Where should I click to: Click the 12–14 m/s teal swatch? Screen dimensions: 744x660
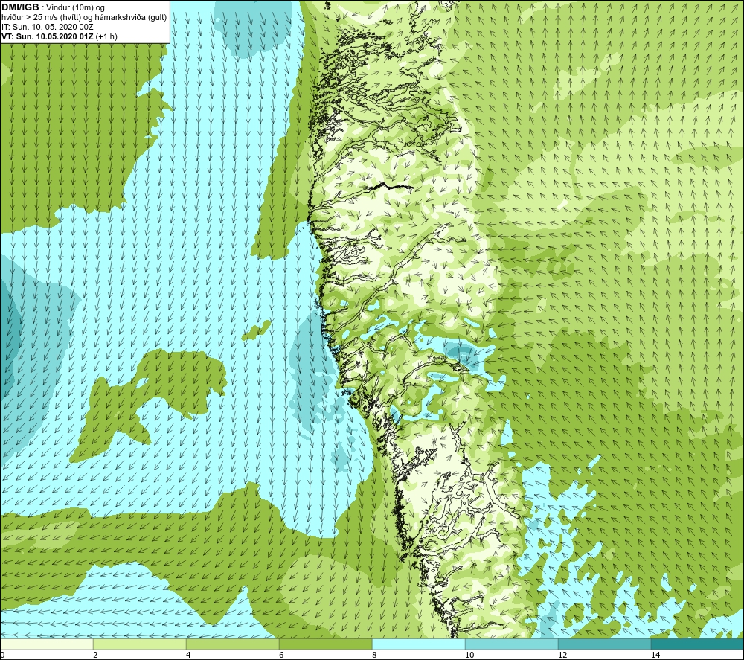[x=604, y=644]
